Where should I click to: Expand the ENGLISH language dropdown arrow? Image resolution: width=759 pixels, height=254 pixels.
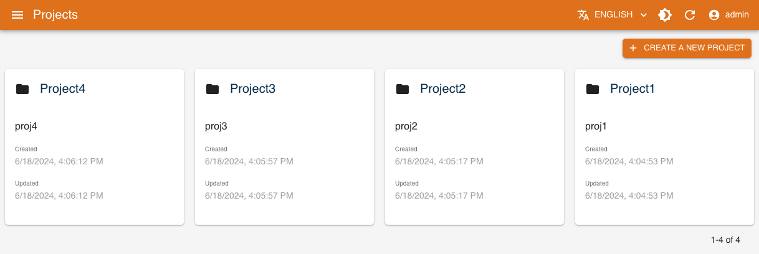pyautogui.click(x=644, y=15)
